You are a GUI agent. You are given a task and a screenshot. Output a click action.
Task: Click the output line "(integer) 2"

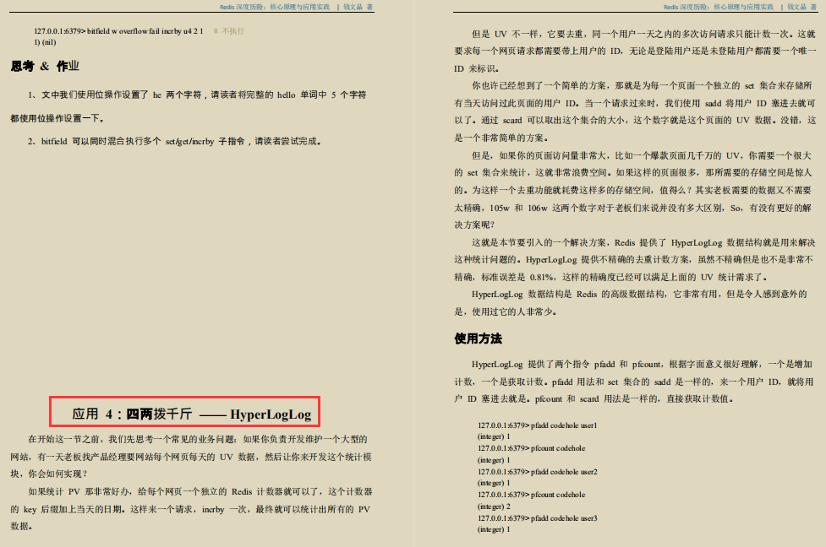coord(494,507)
